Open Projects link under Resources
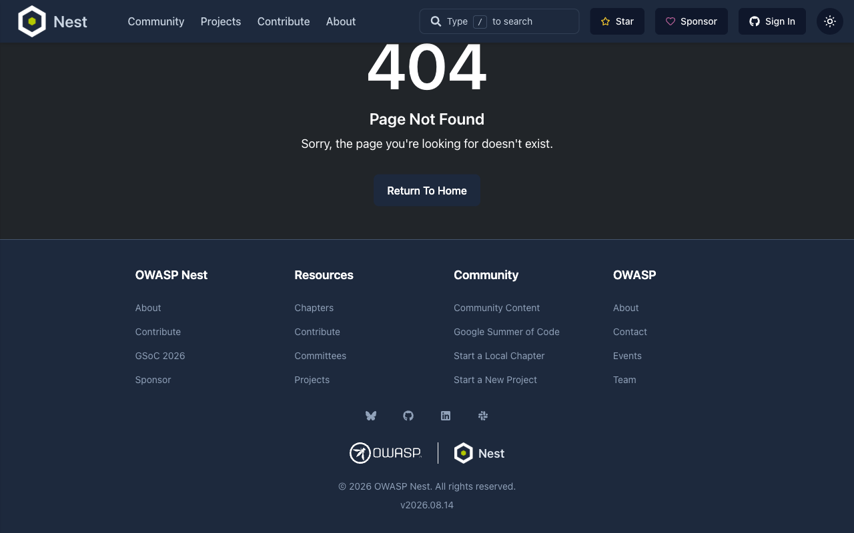The image size is (854, 533). click(x=312, y=380)
